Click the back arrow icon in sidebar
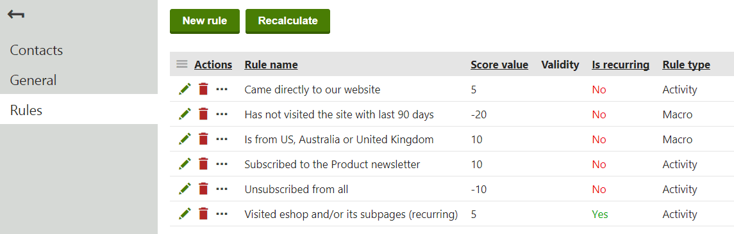Viewport: 734px width, 234px height. pos(16,15)
